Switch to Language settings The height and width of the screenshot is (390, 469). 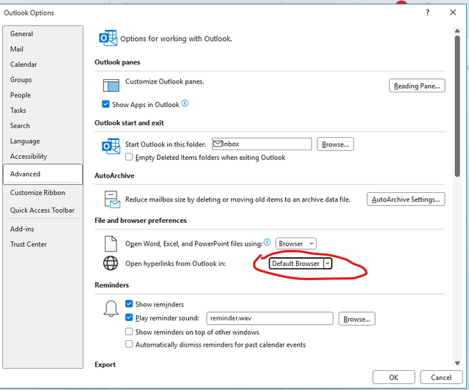click(43, 141)
